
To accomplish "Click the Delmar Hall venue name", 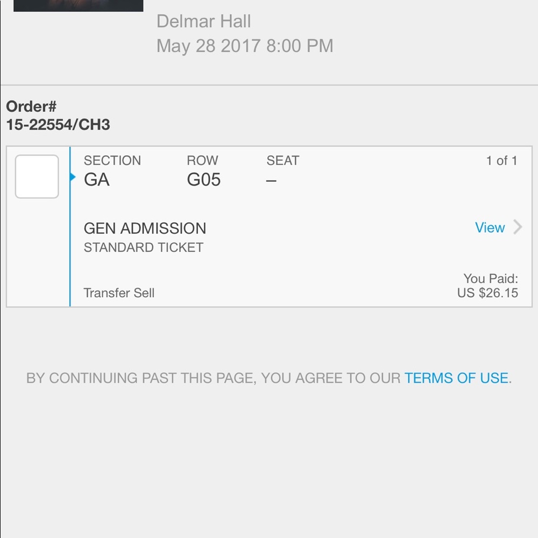I will [x=204, y=22].
